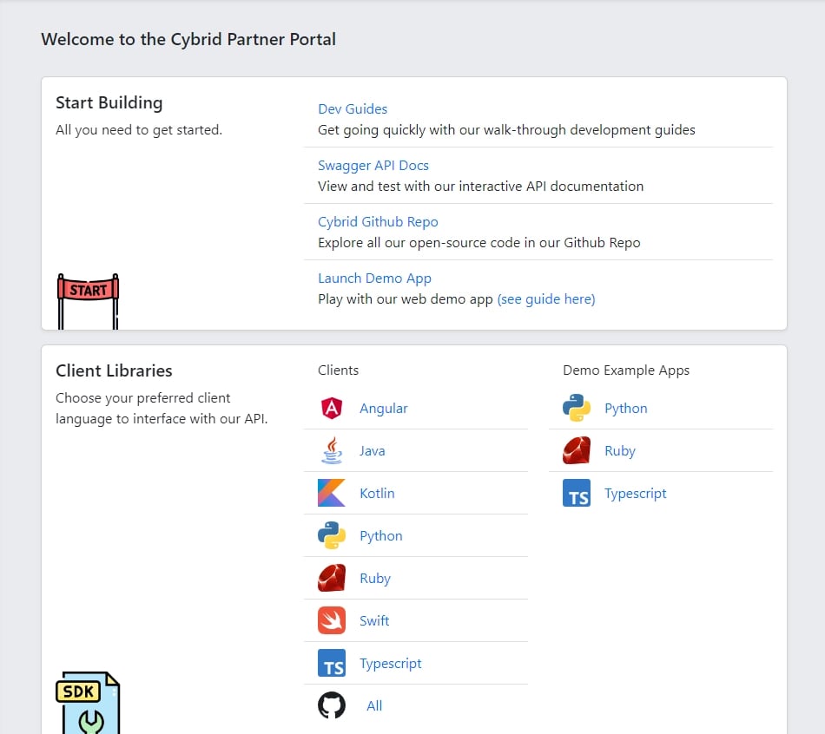Click the Angular logo icon

[332, 409]
